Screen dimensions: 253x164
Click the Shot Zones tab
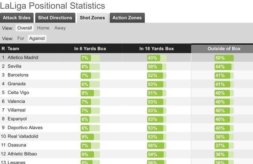point(92,18)
